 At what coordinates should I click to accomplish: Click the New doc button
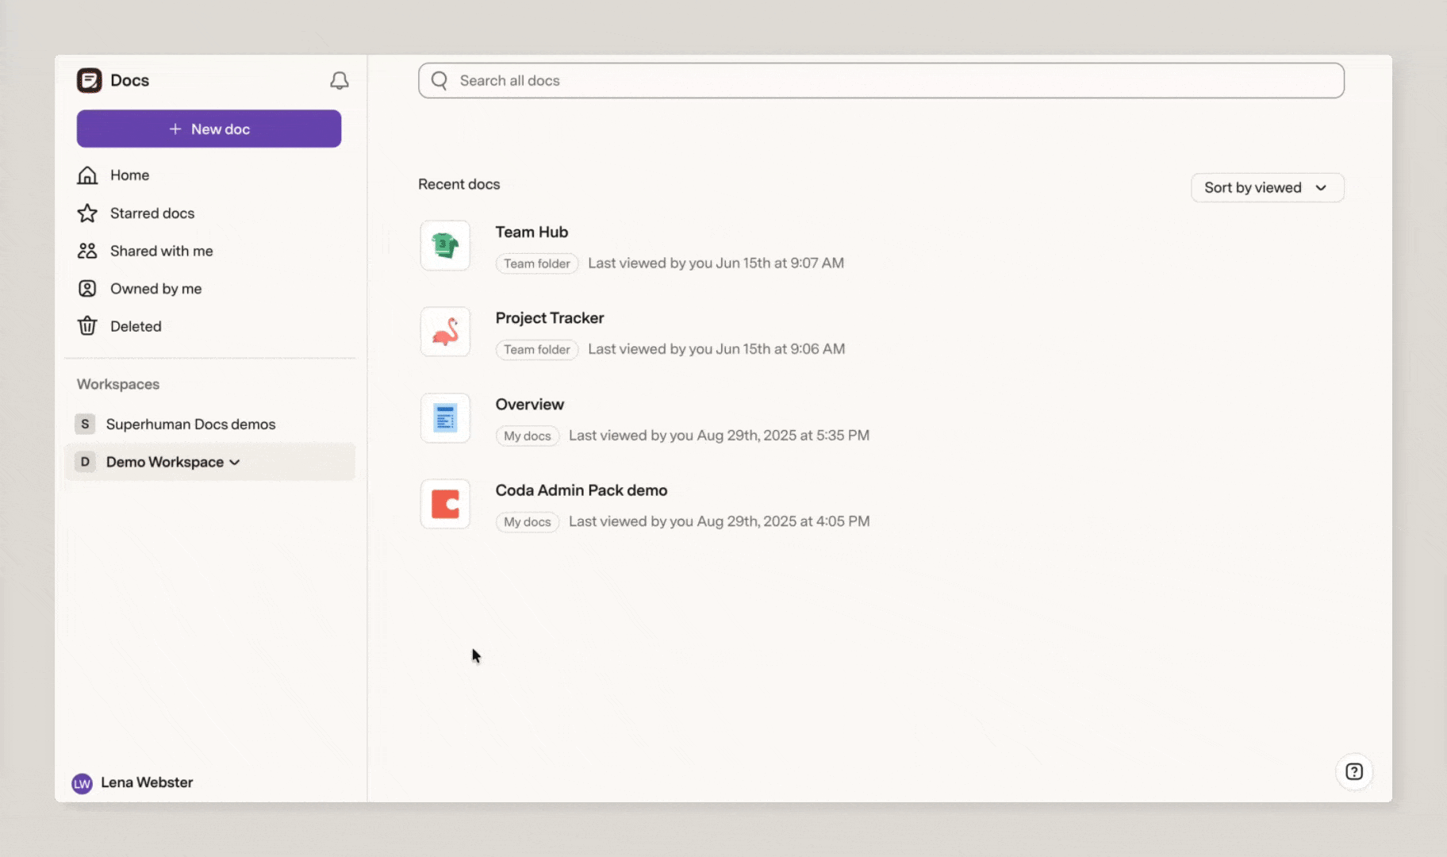click(x=209, y=129)
